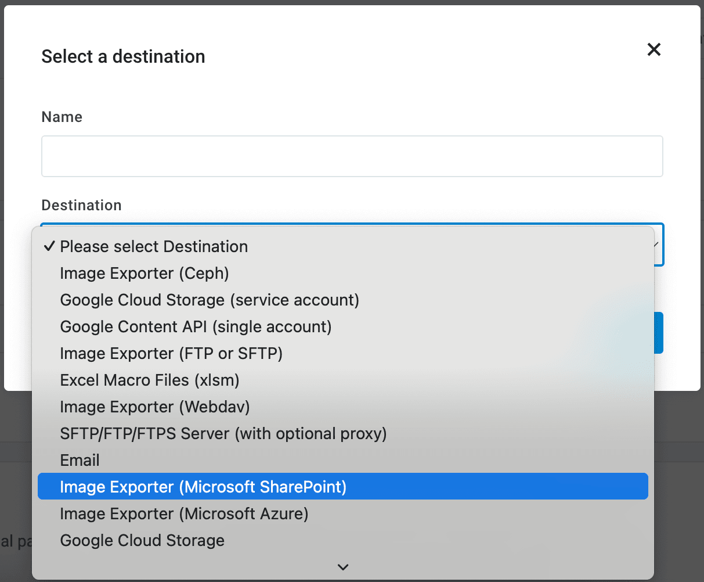Select Excel Macro Files (xlsm)
704x582 pixels.
(150, 380)
